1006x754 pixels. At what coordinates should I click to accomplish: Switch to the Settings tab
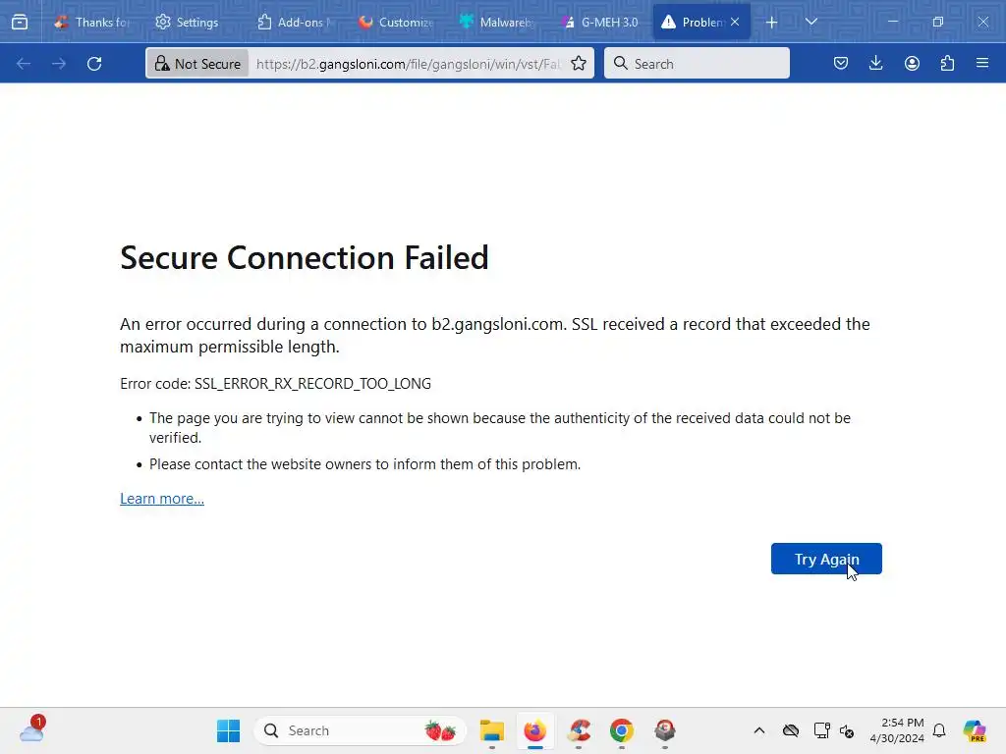188,22
